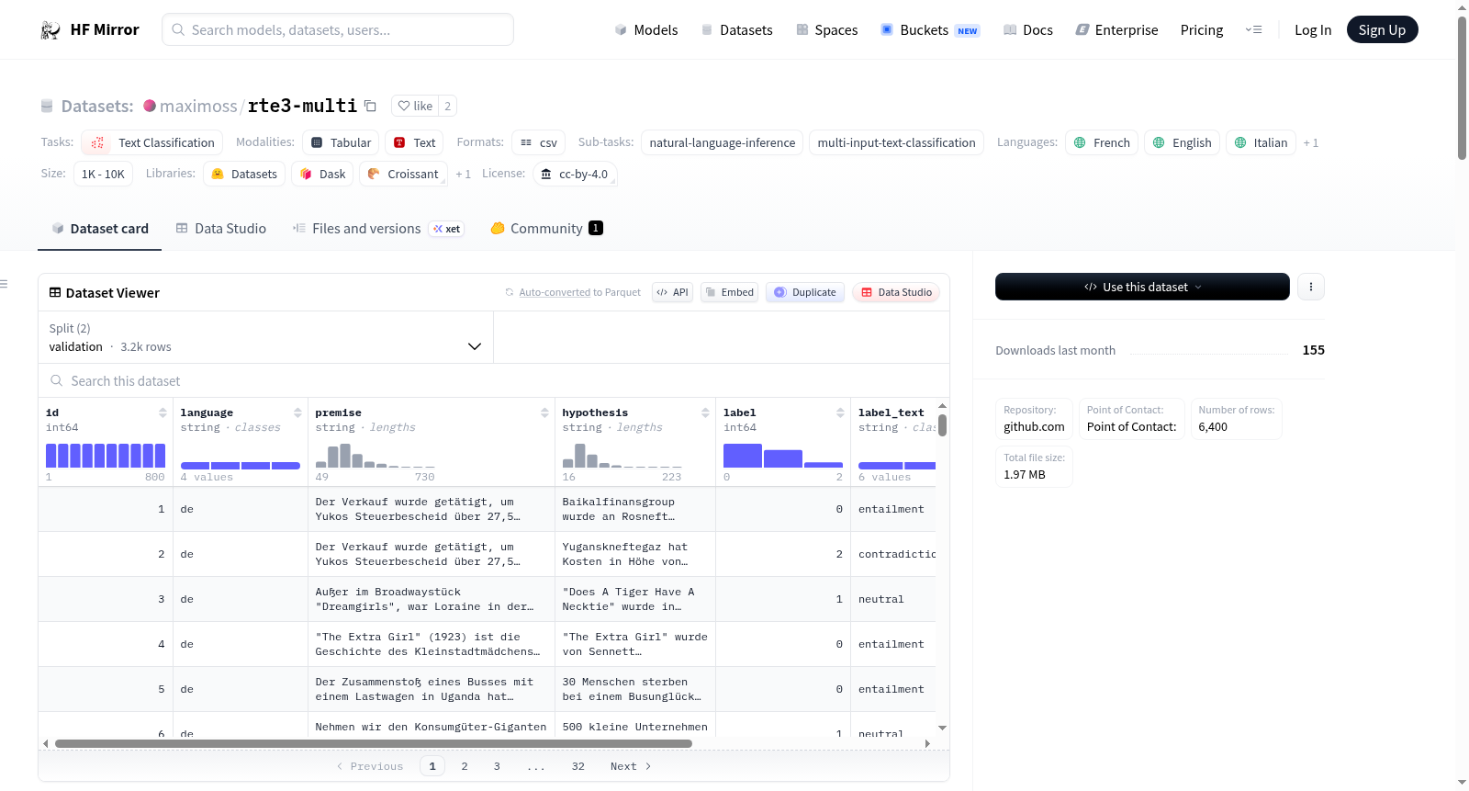Open the Enterprise nav link
The width and height of the screenshot is (1469, 791).
click(x=1117, y=30)
